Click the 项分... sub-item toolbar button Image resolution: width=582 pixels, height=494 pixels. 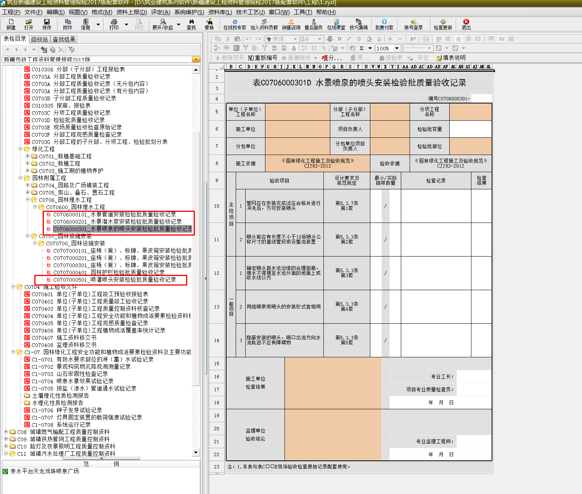(x=331, y=58)
